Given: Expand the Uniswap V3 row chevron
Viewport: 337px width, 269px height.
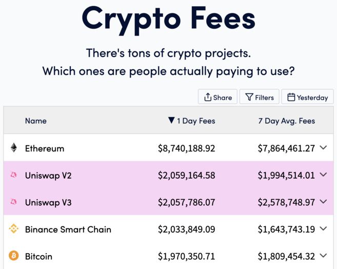Looking at the screenshot, I should tap(323, 202).
